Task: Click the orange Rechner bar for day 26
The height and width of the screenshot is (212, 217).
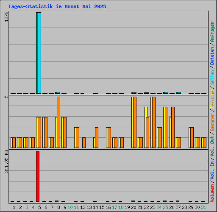Action: point(173,128)
